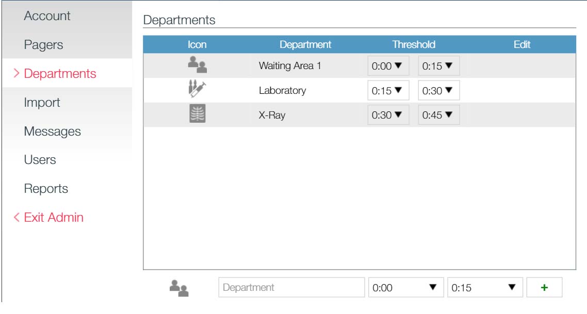Open the 0:15 dropdown in the new department row
The width and height of the screenshot is (587, 314).
(483, 288)
